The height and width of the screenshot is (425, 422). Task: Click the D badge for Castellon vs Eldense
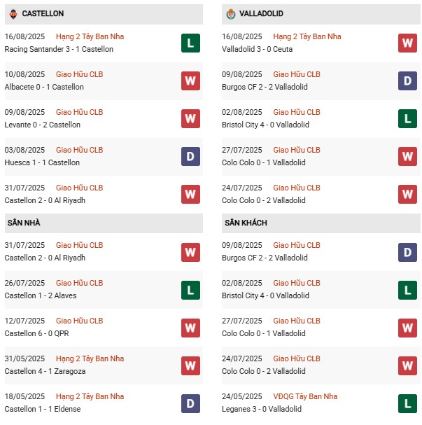[x=190, y=403]
